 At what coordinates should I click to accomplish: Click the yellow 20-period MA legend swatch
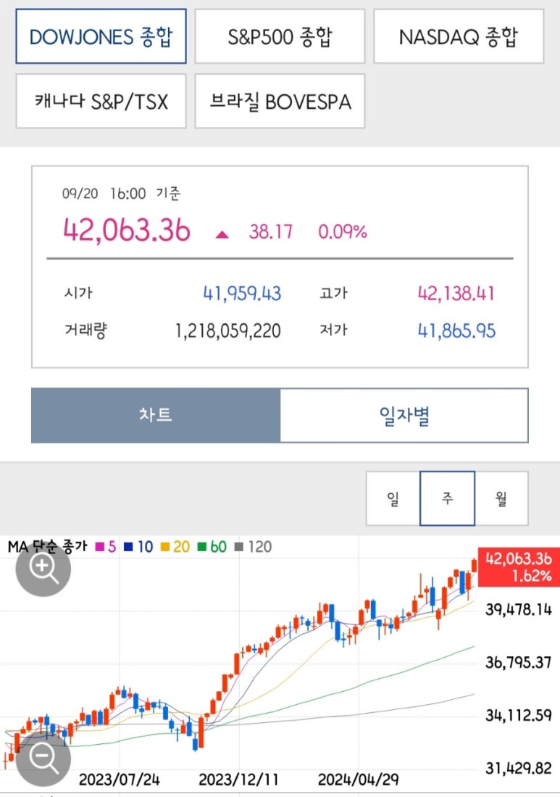tap(164, 547)
